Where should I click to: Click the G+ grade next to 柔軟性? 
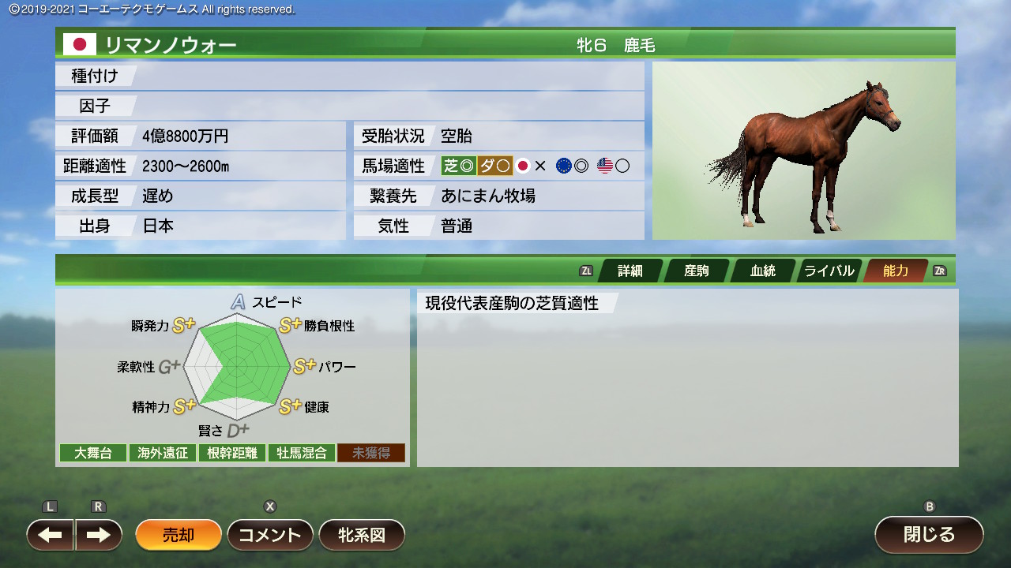click(x=170, y=367)
